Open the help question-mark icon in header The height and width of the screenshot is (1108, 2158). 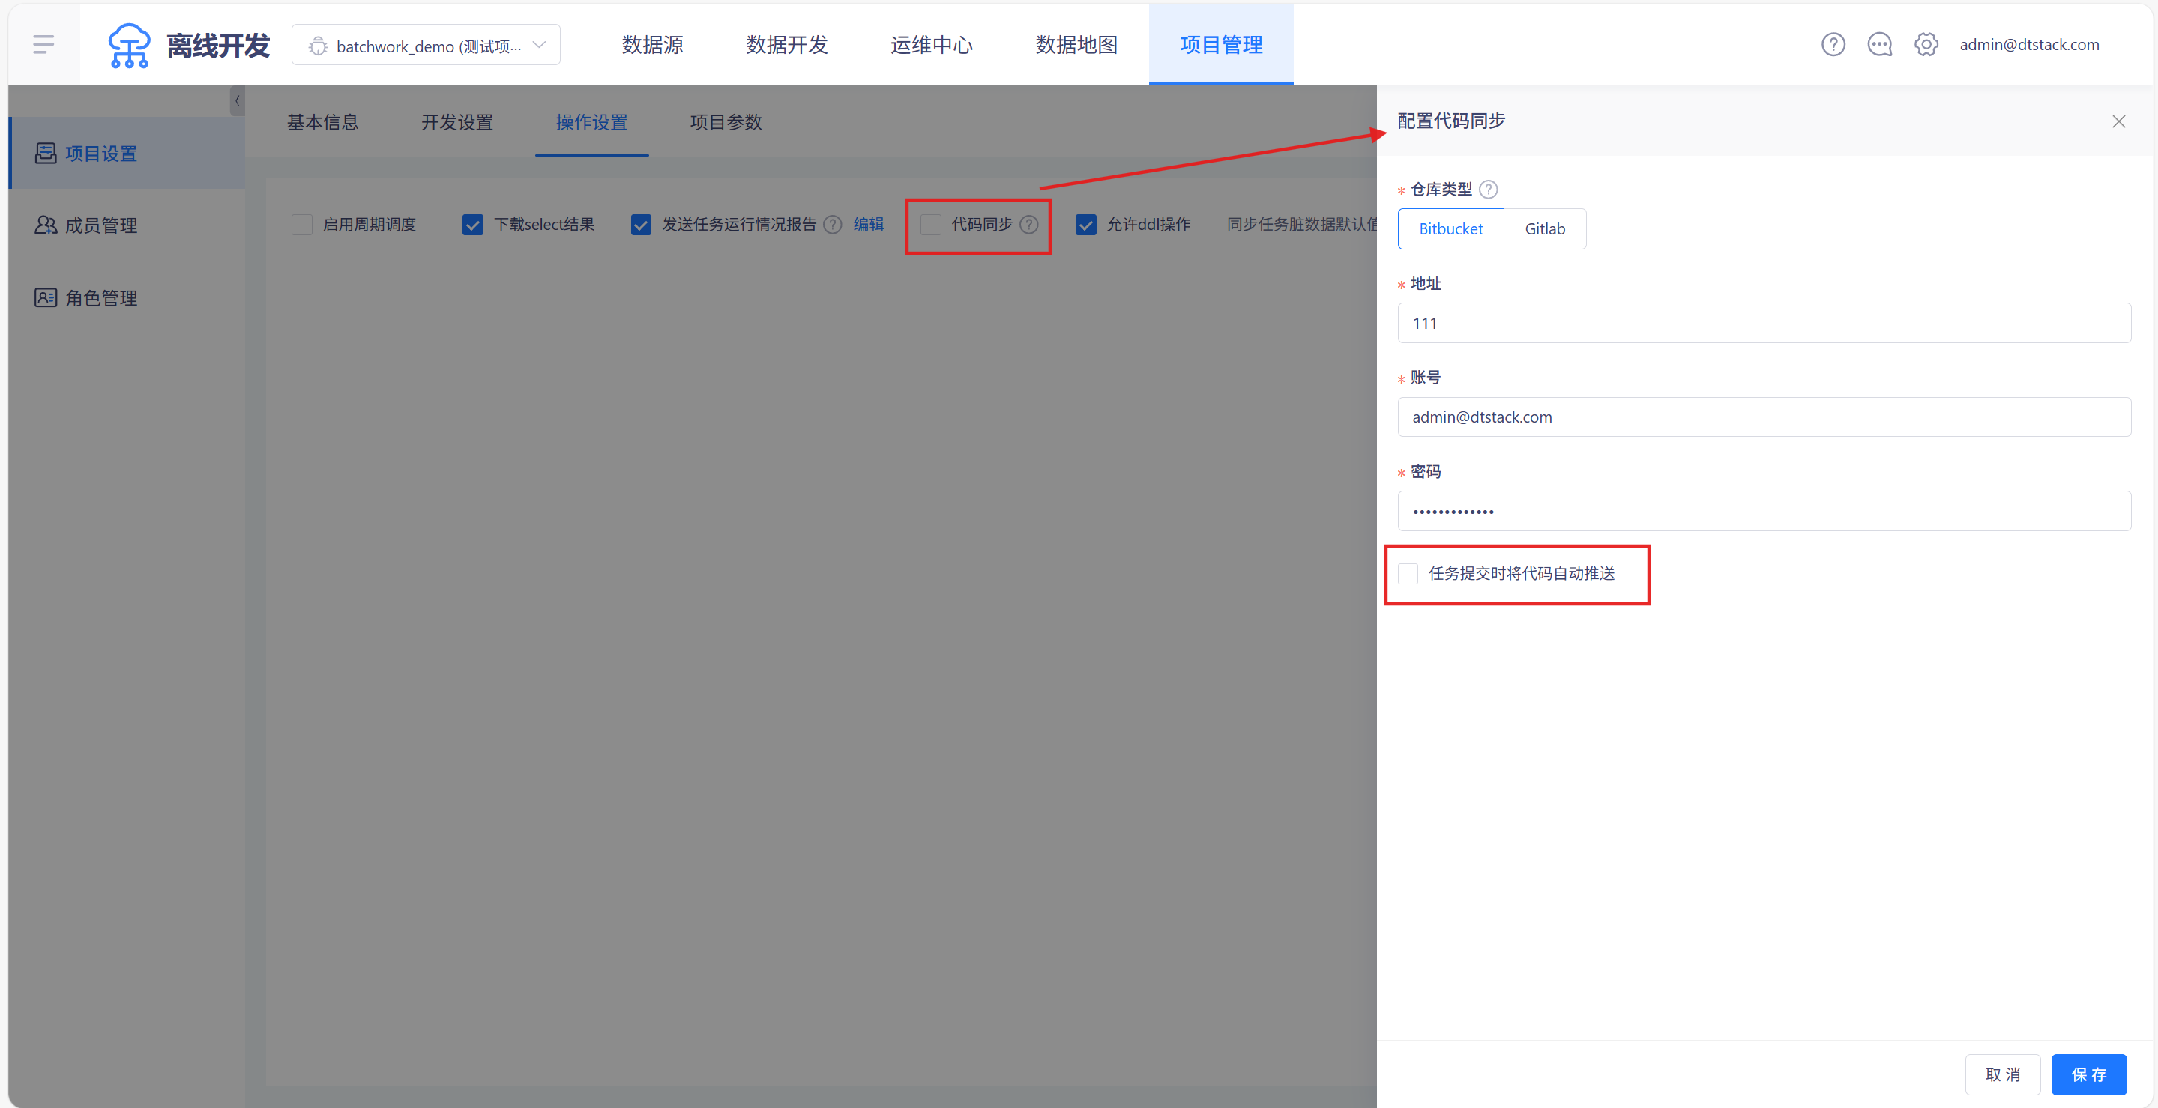[1833, 44]
